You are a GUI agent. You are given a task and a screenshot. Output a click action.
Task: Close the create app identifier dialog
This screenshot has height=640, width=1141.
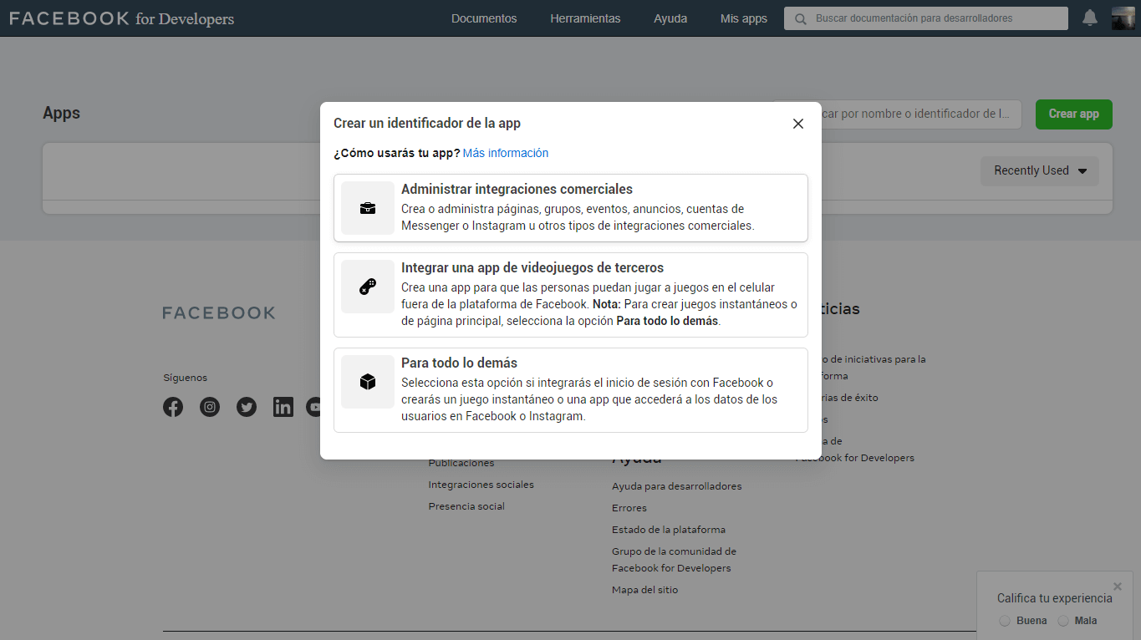798,124
